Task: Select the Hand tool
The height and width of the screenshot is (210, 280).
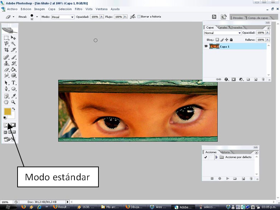Action: point(6,102)
